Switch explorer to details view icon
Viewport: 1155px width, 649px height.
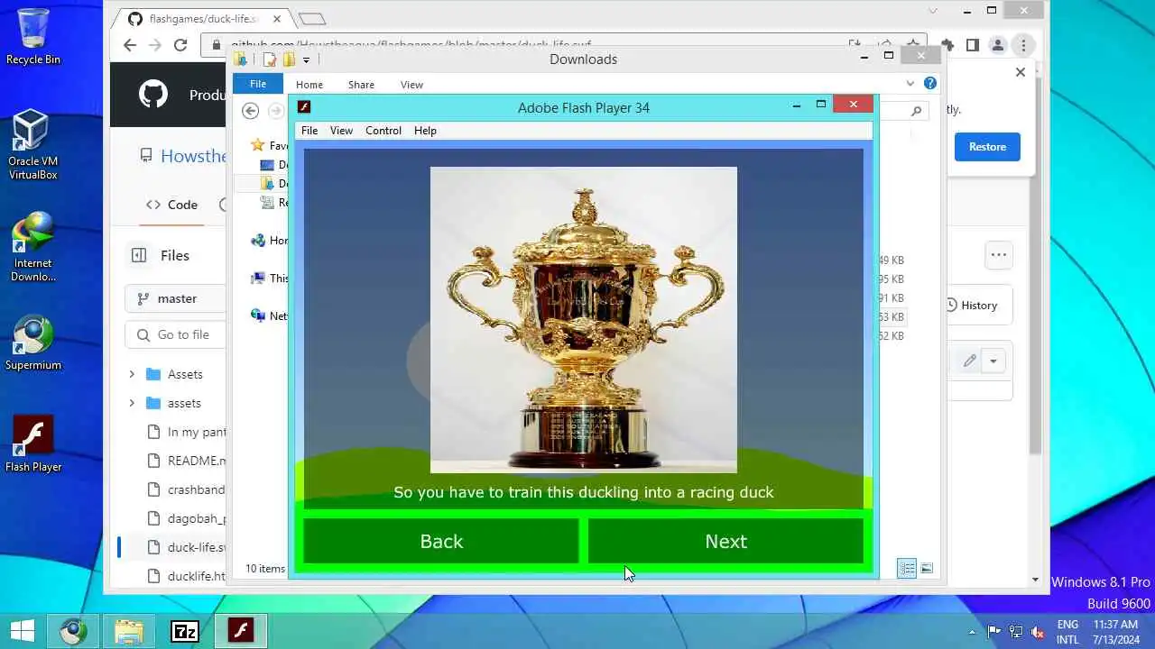tap(907, 568)
